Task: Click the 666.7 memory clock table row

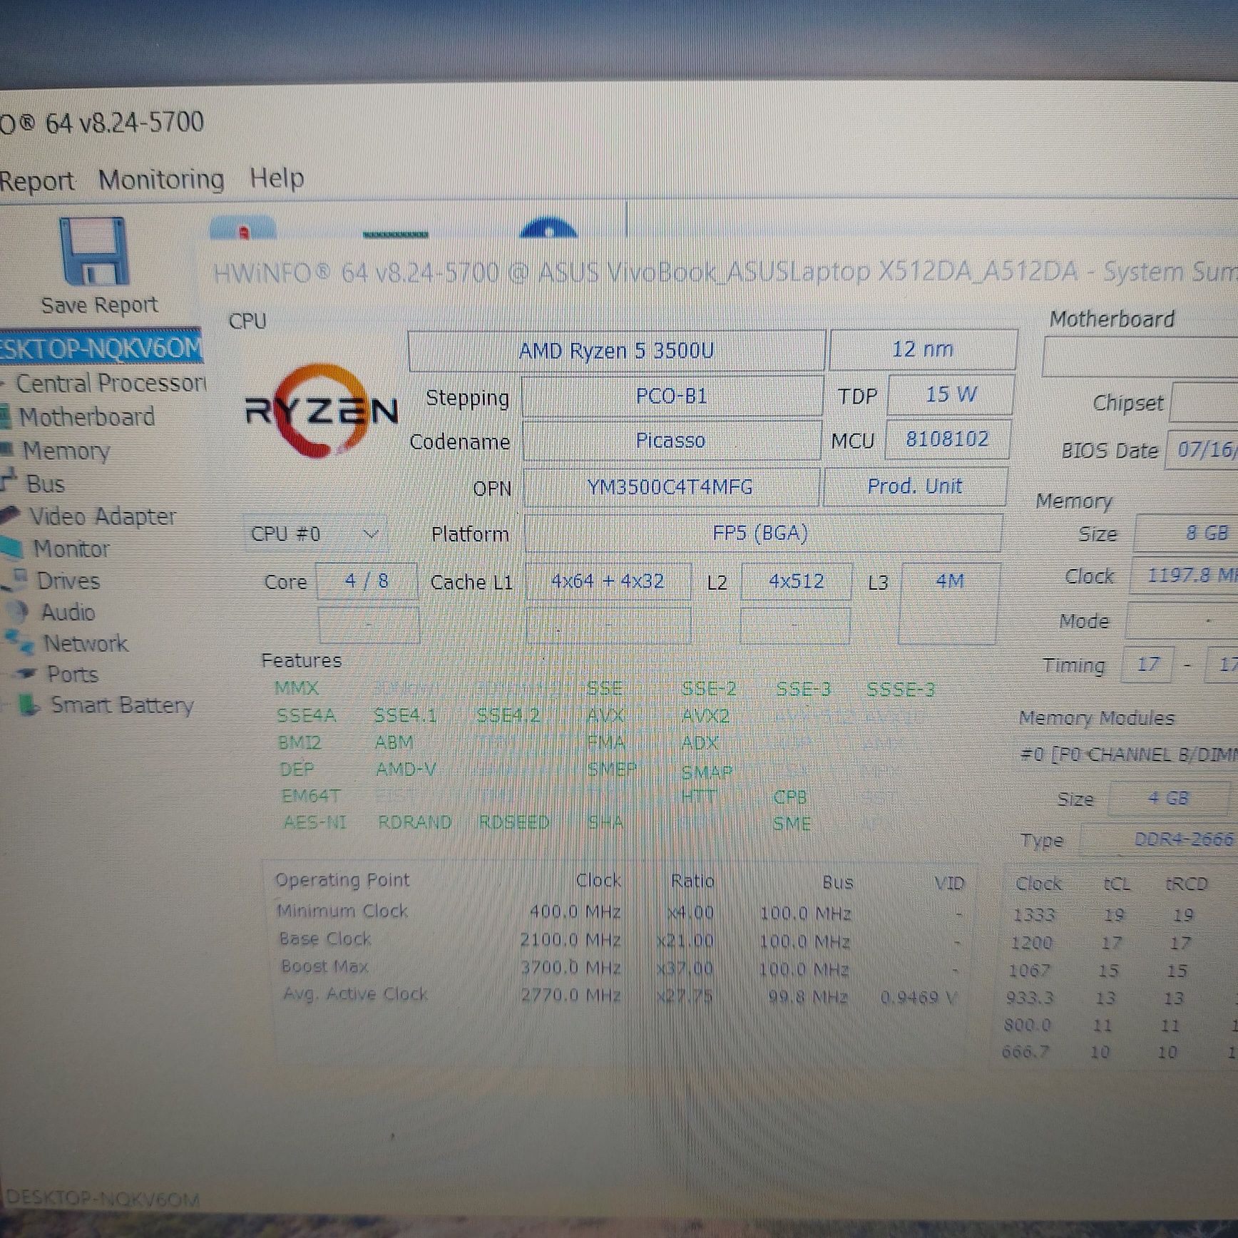Action: [1120, 1052]
